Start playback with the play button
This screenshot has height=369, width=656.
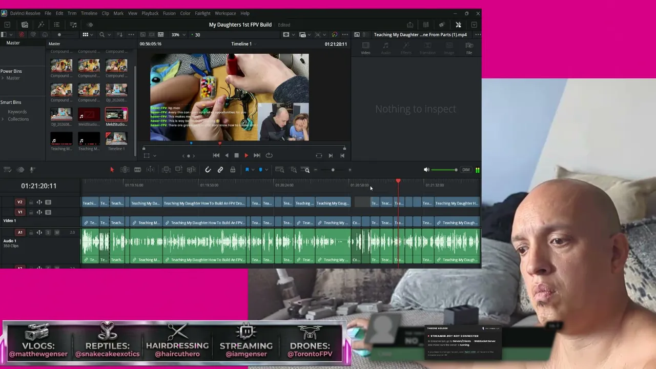[x=246, y=155]
